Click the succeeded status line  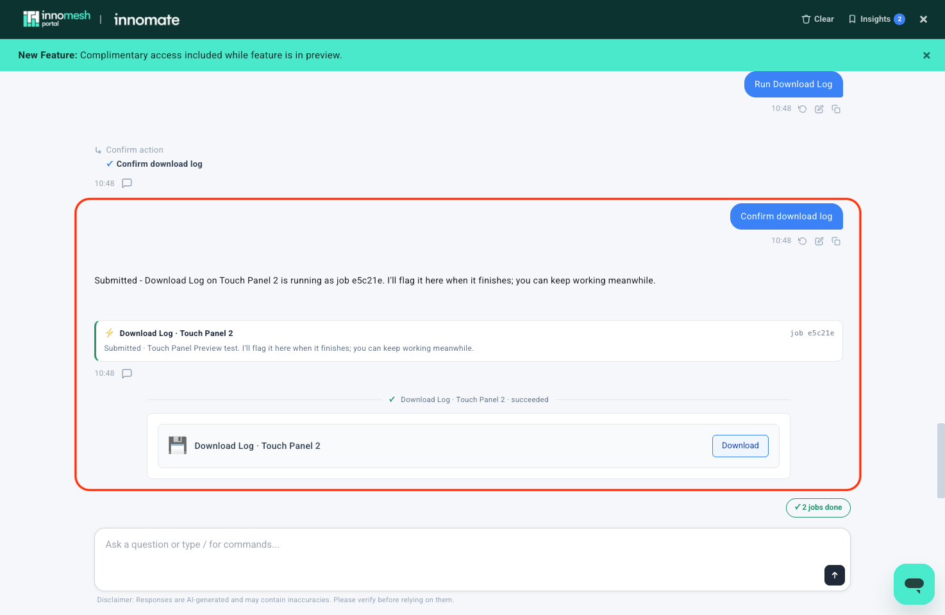click(x=469, y=400)
